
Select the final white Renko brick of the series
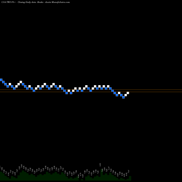(x=128, y=93)
